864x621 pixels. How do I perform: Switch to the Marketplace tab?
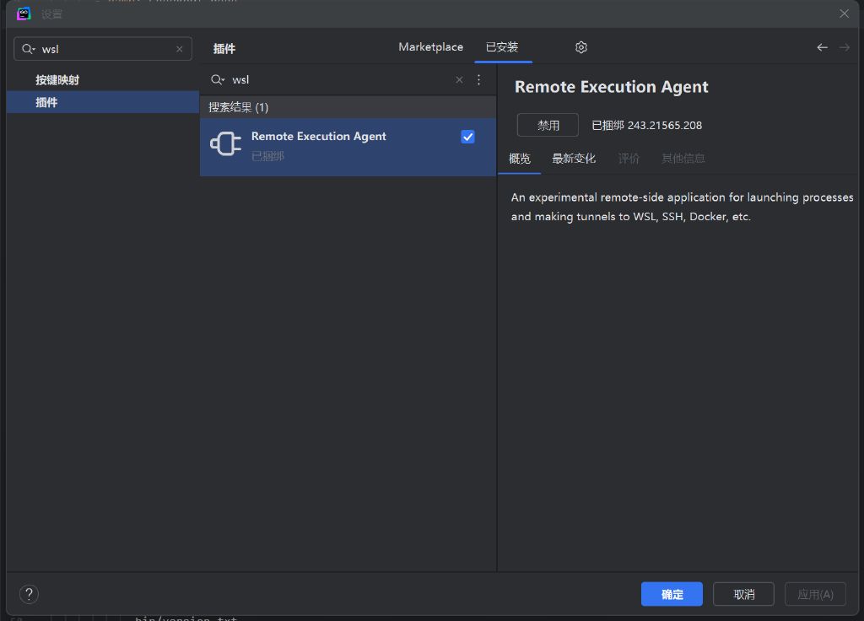pyautogui.click(x=431, y=47)
